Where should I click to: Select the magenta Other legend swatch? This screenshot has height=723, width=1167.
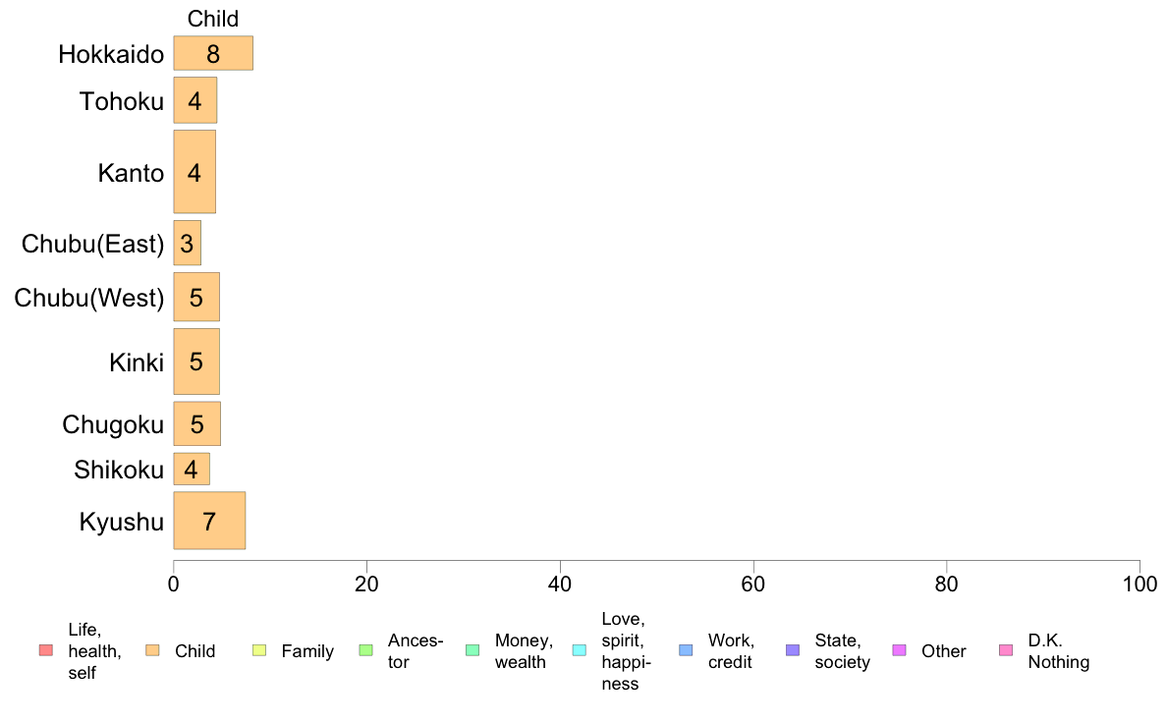[899, 650]
